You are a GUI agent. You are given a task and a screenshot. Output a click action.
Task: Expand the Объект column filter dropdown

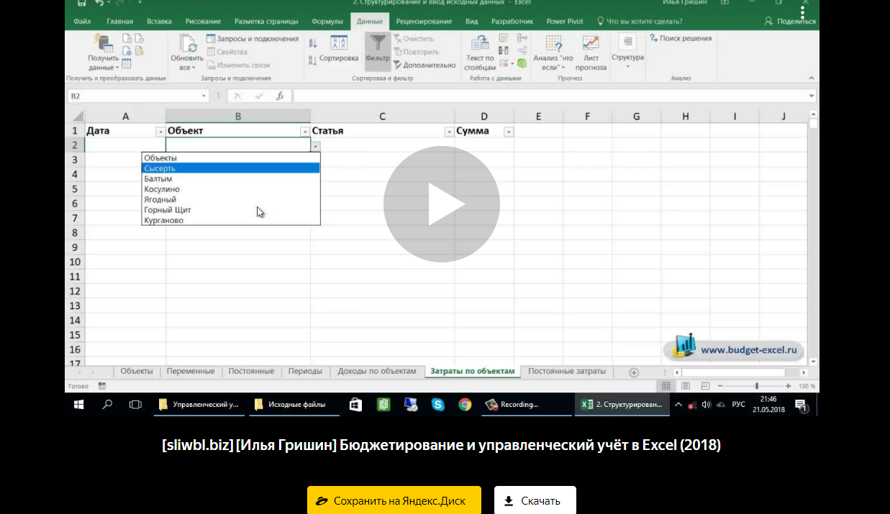click(x=305, y=132)
